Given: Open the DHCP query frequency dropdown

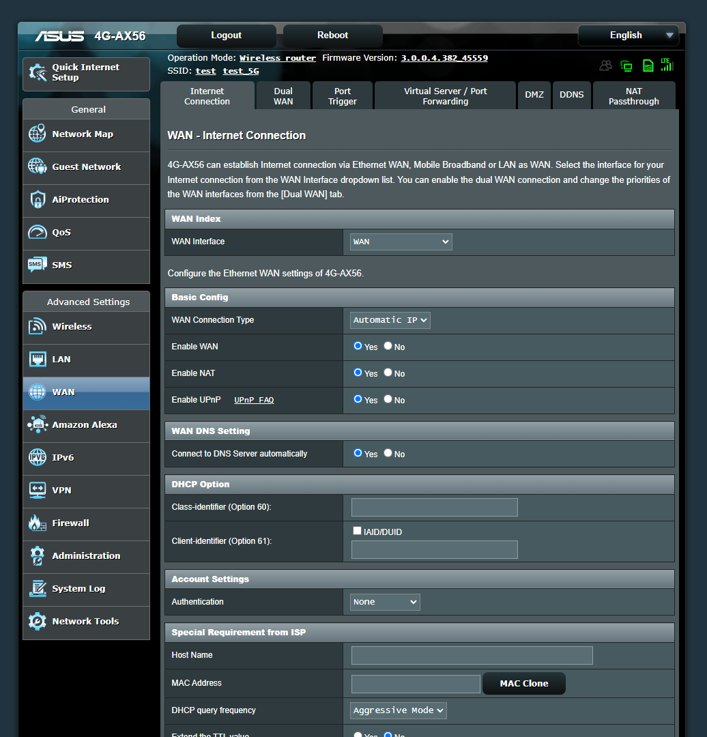Looking at the screenshot, I should coord(398,710).
